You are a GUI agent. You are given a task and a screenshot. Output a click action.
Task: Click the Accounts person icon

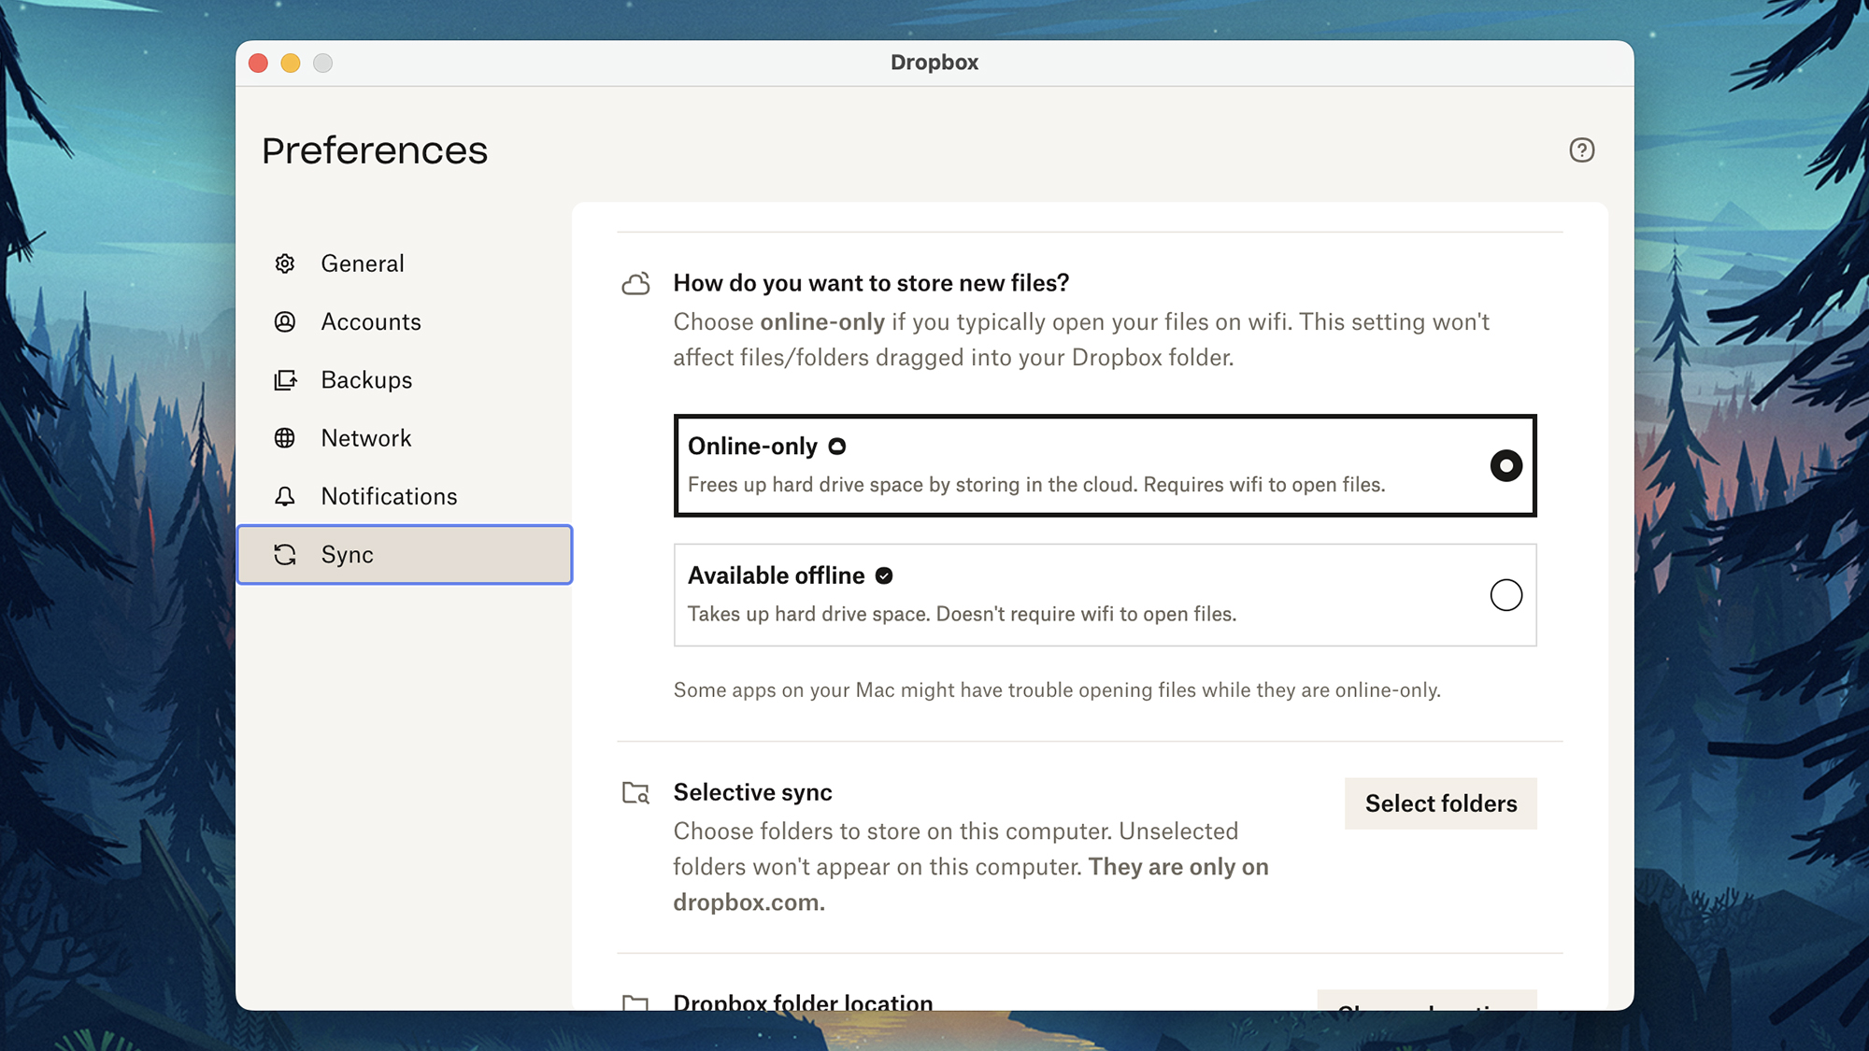point(285,321)
